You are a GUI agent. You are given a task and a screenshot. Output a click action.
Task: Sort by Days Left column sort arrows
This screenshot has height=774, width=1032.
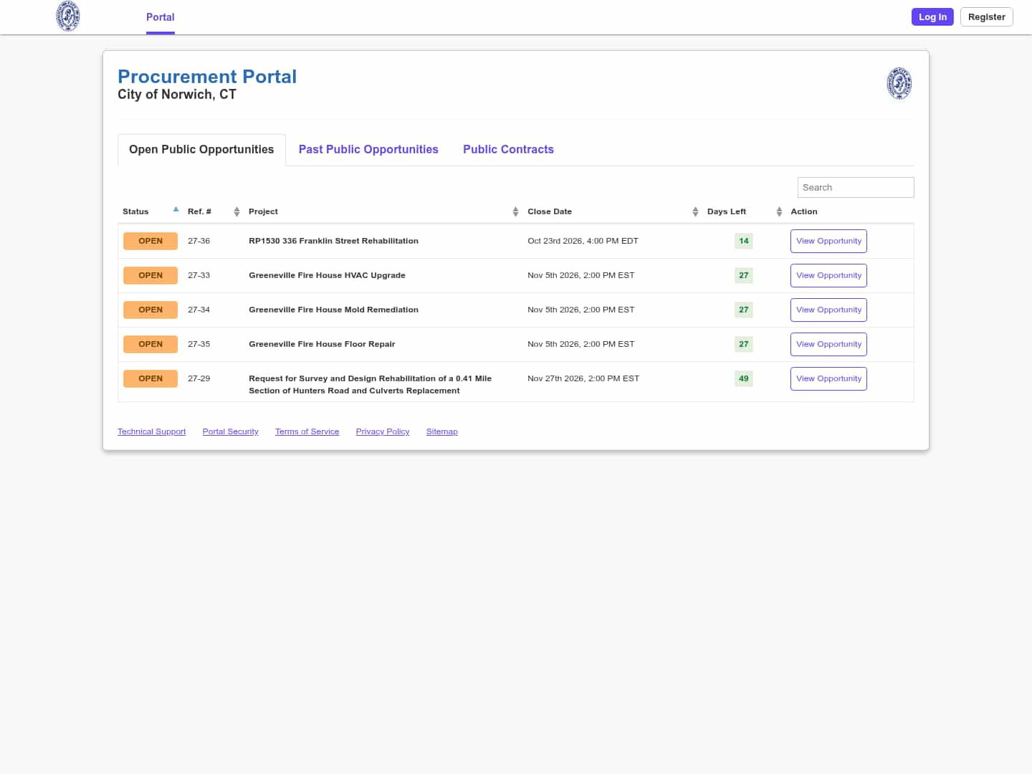pyautogui.click(x=779, y=211)
